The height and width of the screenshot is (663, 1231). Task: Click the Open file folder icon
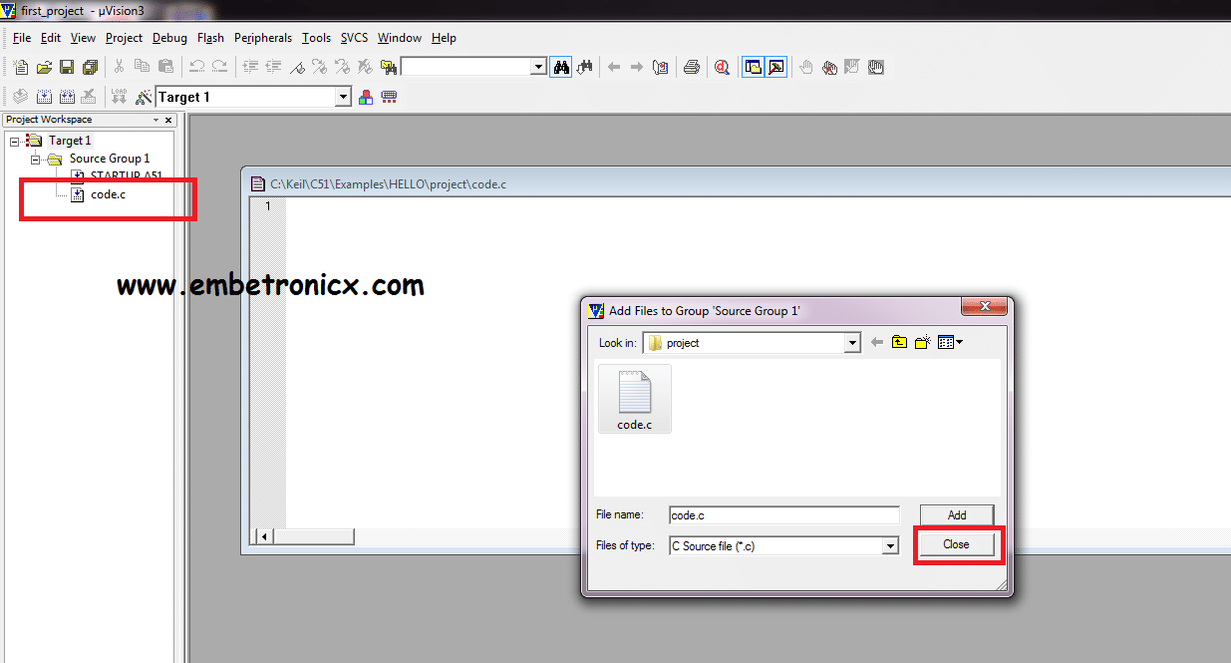[x=44, y=67]
